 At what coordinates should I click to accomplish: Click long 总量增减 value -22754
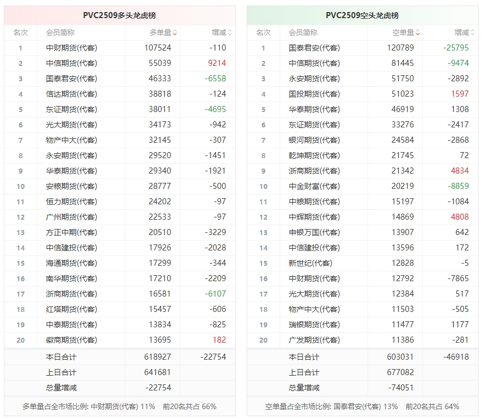point(158,388)
